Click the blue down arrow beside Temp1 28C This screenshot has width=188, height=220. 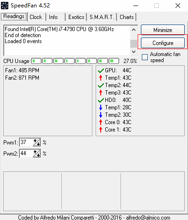101,107
